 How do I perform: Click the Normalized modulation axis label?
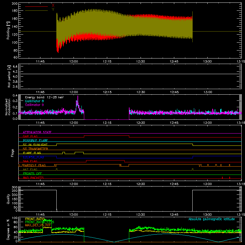tap(8, 107)
